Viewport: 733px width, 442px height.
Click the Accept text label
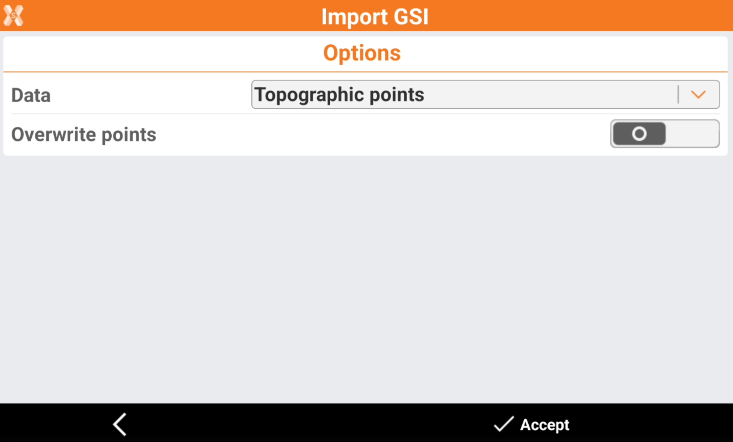(544, 425)
